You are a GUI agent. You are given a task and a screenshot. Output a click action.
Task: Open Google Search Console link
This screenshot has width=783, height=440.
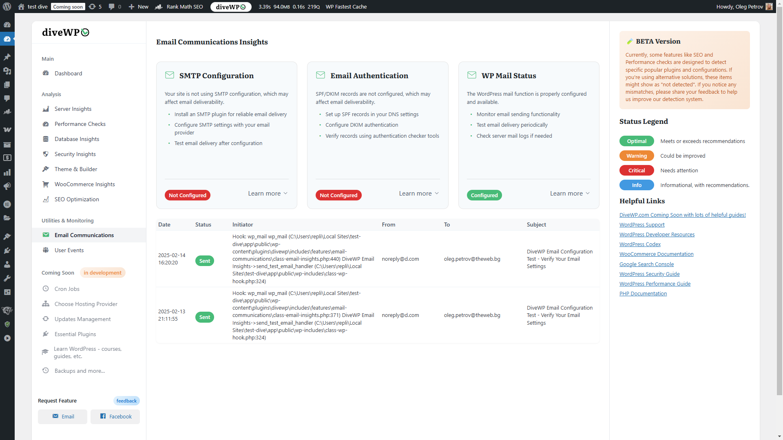click(x=646, y=264)
